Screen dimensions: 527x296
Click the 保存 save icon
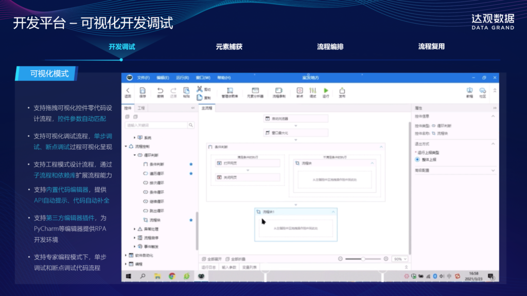coord(142,91)
